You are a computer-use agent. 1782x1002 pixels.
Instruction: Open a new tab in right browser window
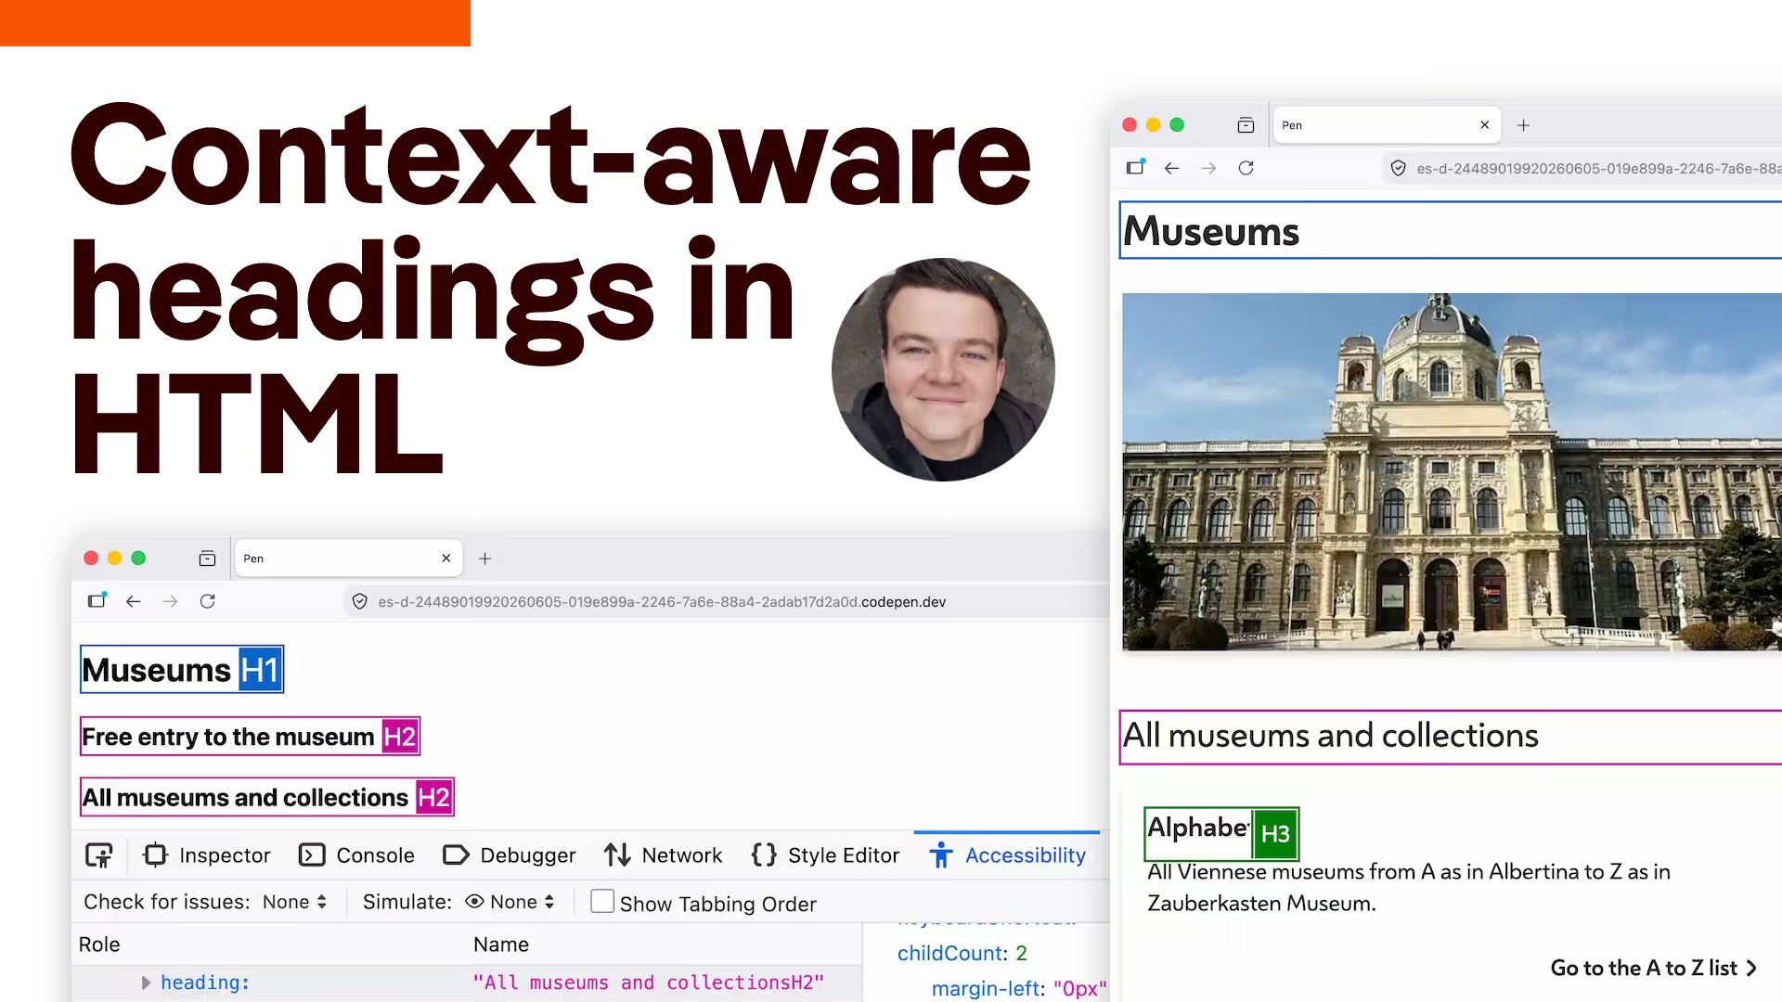(x=1523, y=125)
